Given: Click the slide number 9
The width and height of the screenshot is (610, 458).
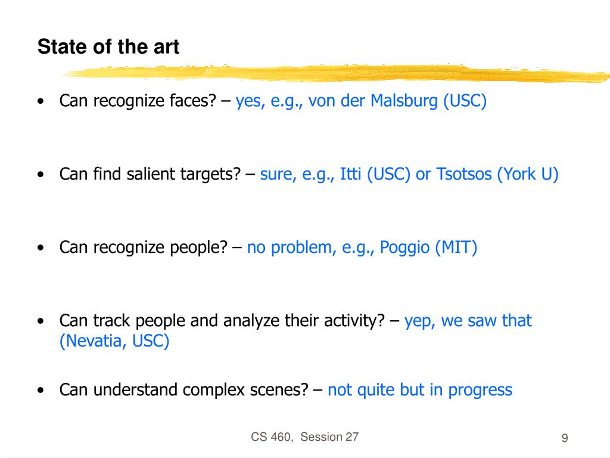Looking at the screenshot, I should tap(565, 438).
